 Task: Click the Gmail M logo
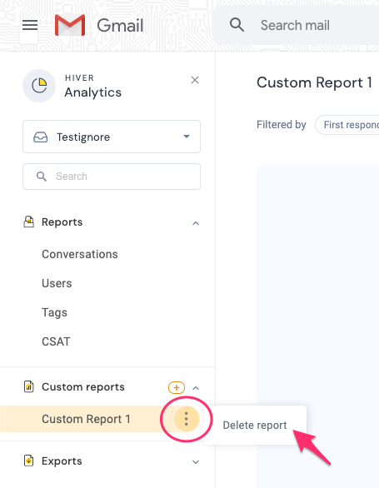70,25
